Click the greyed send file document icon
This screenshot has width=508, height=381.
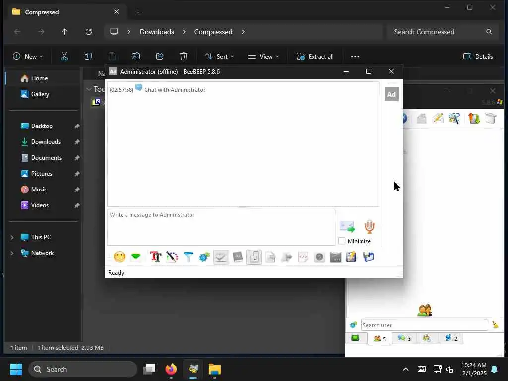pos(270,257)
